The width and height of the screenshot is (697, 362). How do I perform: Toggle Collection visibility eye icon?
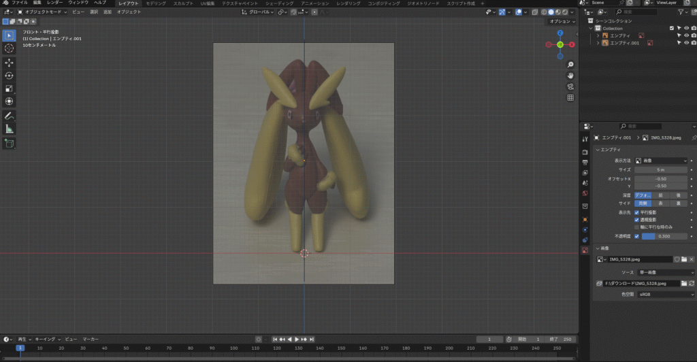686,29
